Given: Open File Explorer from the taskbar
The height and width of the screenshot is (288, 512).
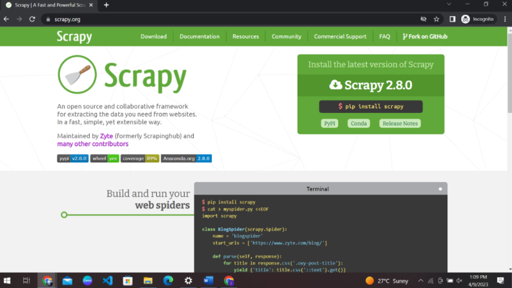Looking at the screenshot, I should (148, 281).
